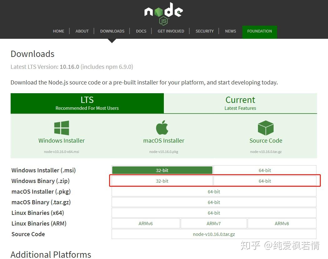Click the macOS Installer (.pkg) row label
Viewport: 328px width, 259px height.
tap(41, 192)
